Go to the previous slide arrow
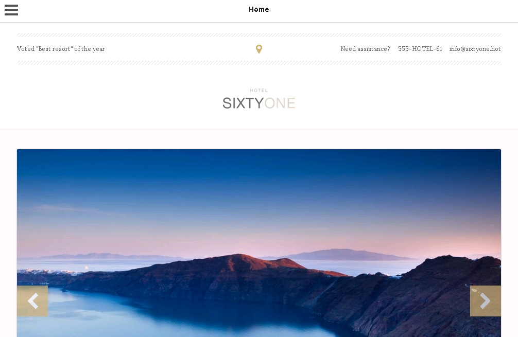The width and height of the screenshot is (518, 337). [32, 301]
